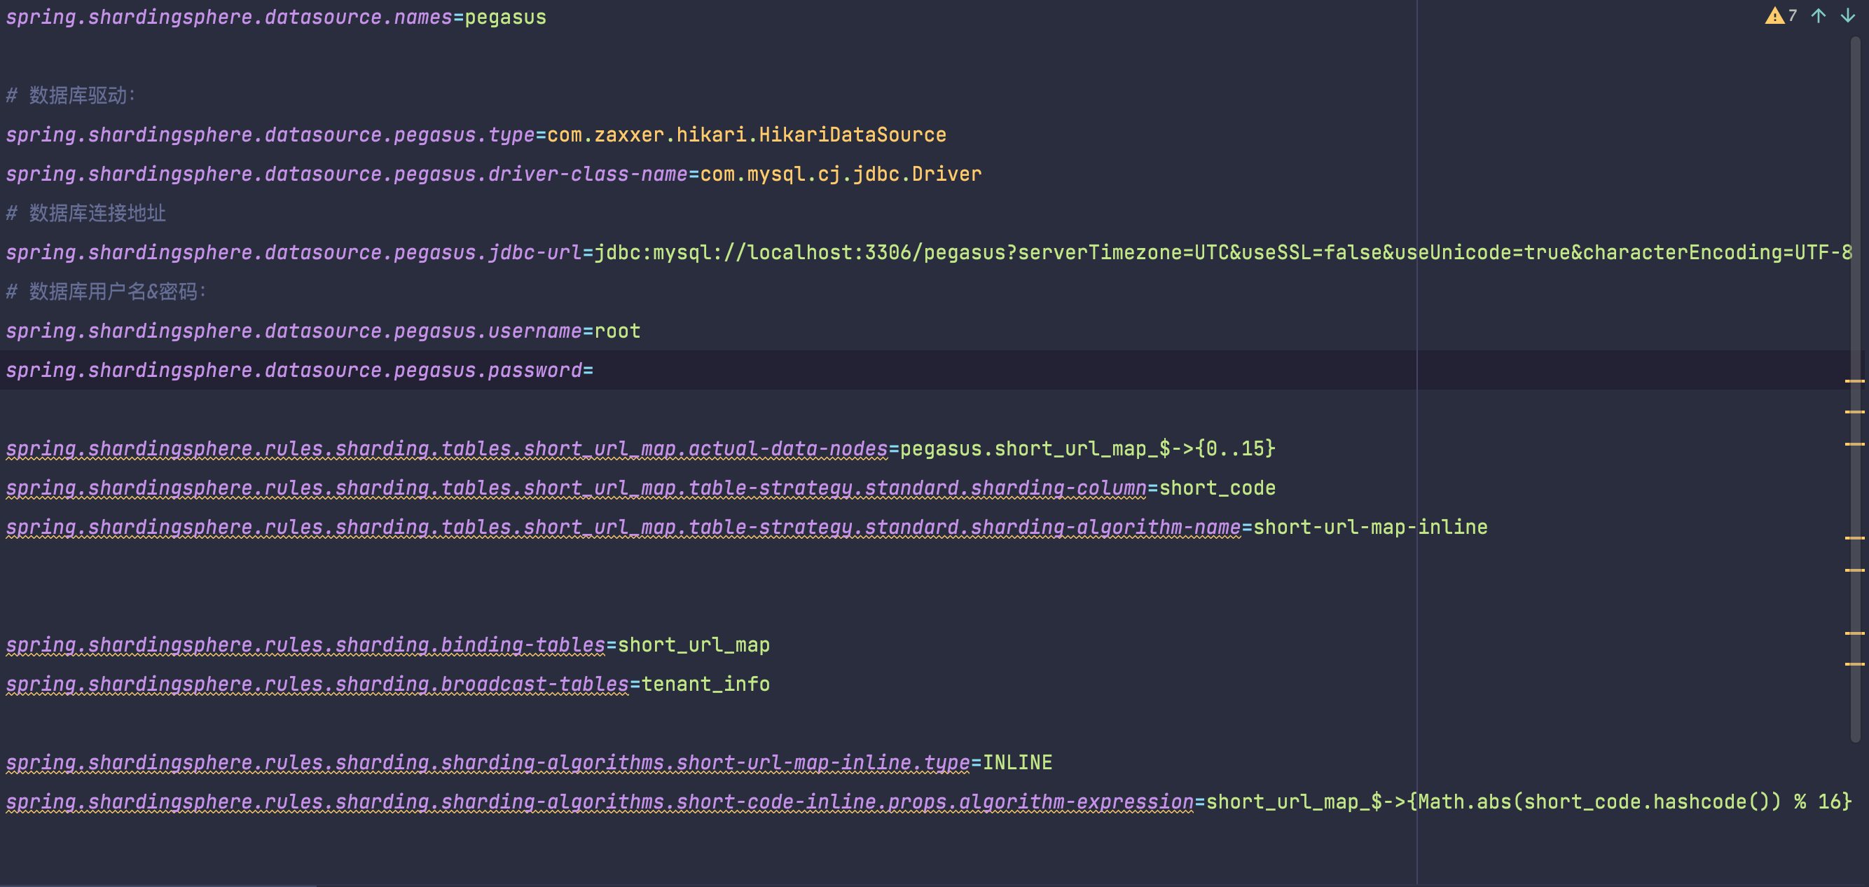This screenshot has height=887, width=1869.
Task: Click the com.mysql.cj.jdbc.Driver value
Action: (840, 174)
